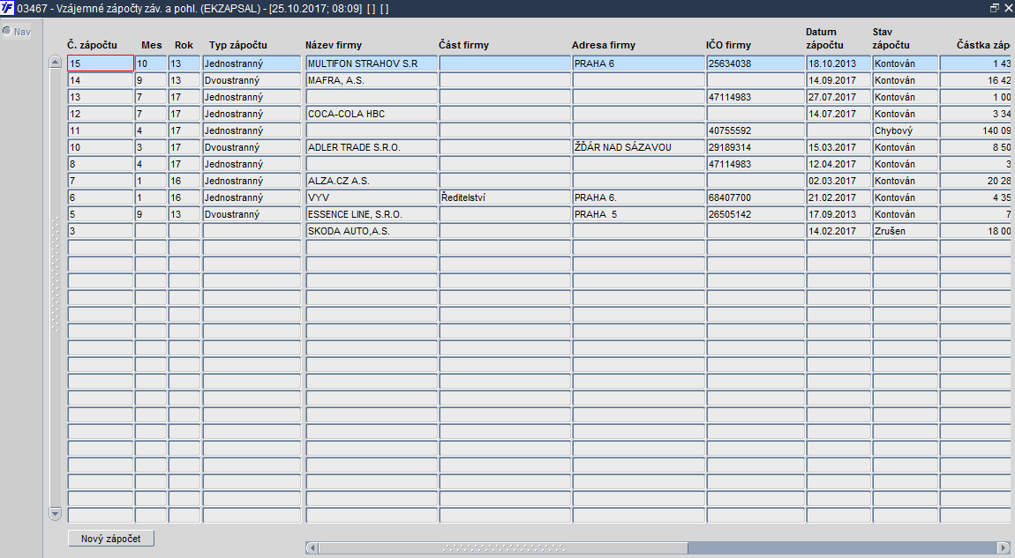This screenshot has width=1015, height=558.
Task: Click Jednostranný type in ALZA.CZ row
Action: tap(252, 181)
